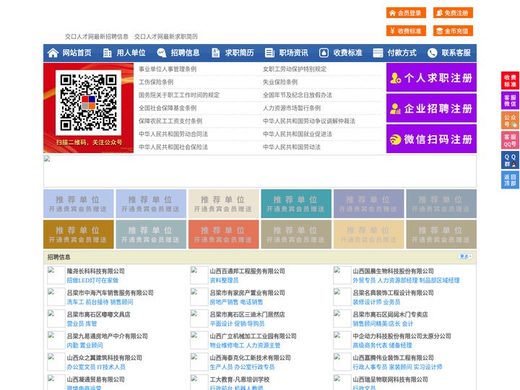The image size is (520, 390).
Task: Click the 返回顶部 sidebar icon
Action: (510, 180)
